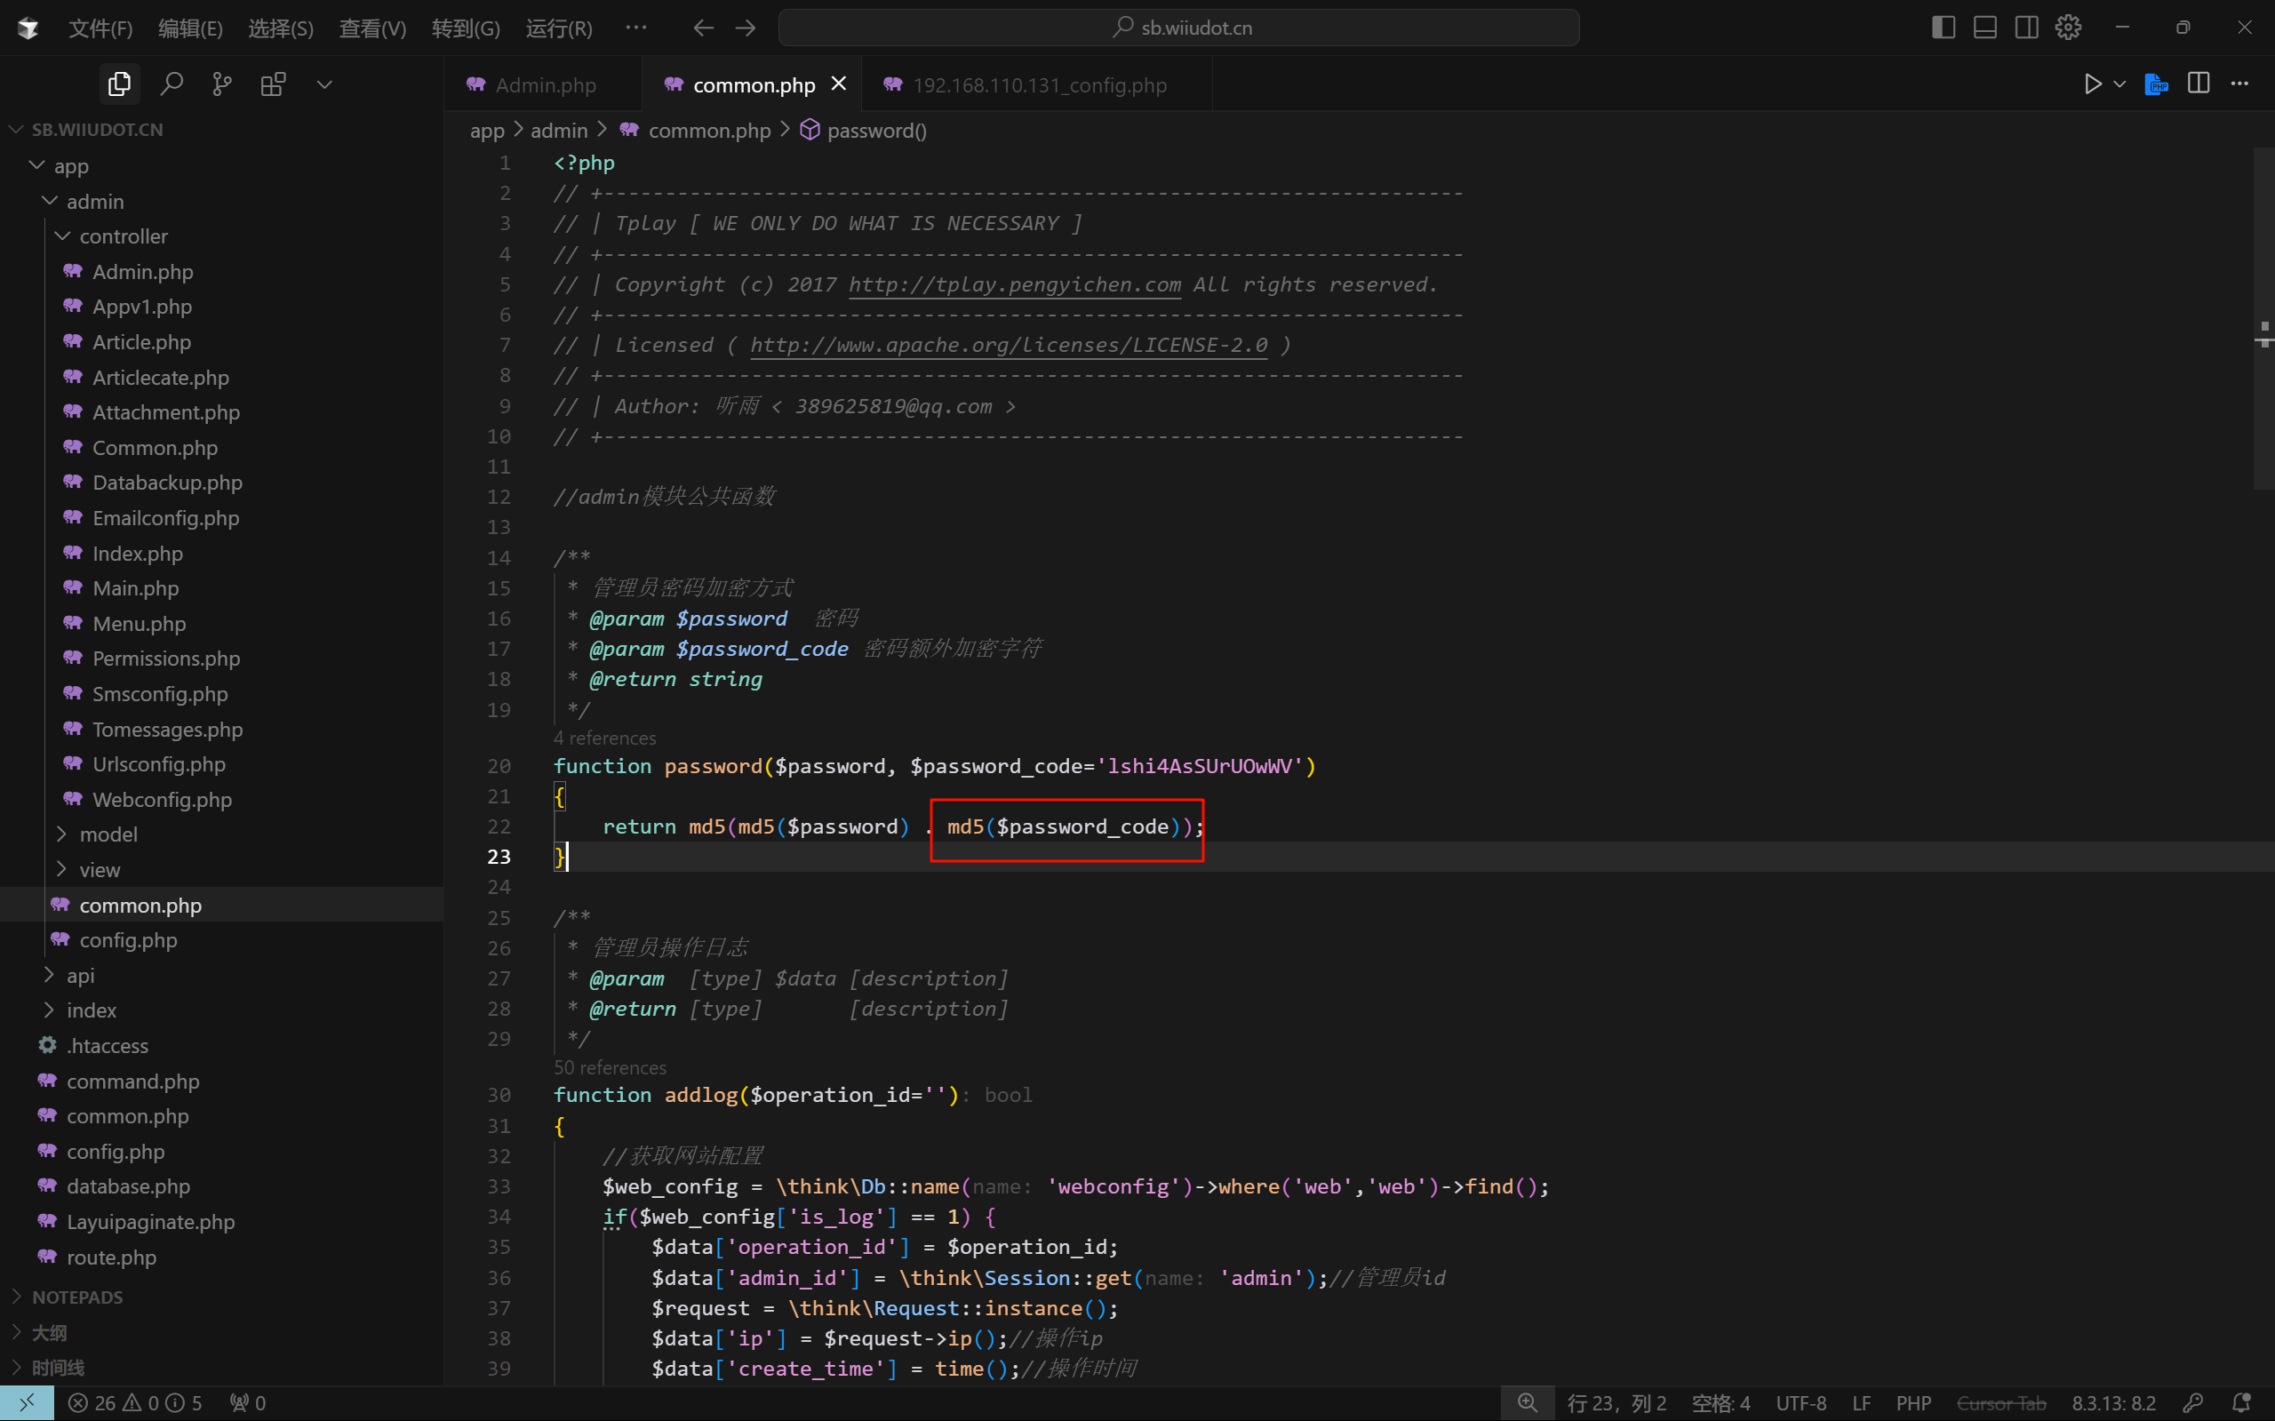2275x1421 pixels.
Task: Click the split editor right icon
Action: (x=2198, y=84)
